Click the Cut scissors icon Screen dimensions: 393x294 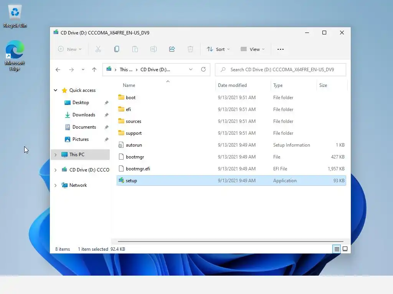(x=98, y=49)
